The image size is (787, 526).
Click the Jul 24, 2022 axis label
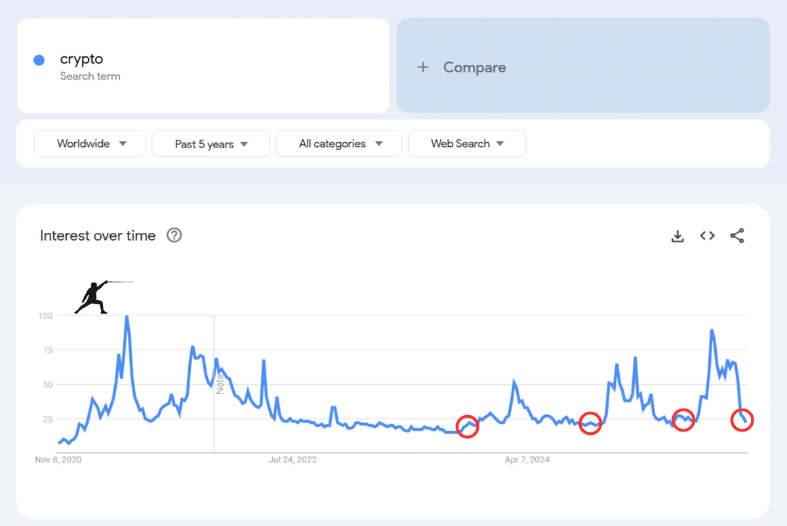coord(293,460)
